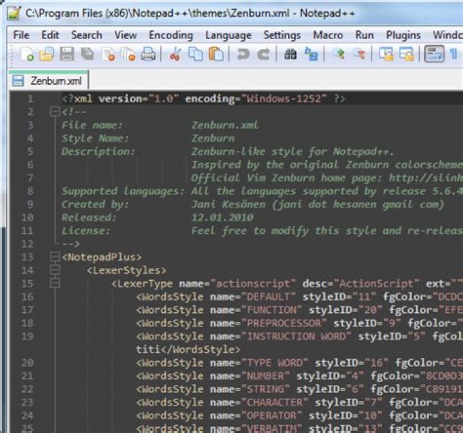Collapse the LexerType fold marker on line 15
The width and height of the screenshot is (463, 433).
pyautogui.click(x=55, y=283)
